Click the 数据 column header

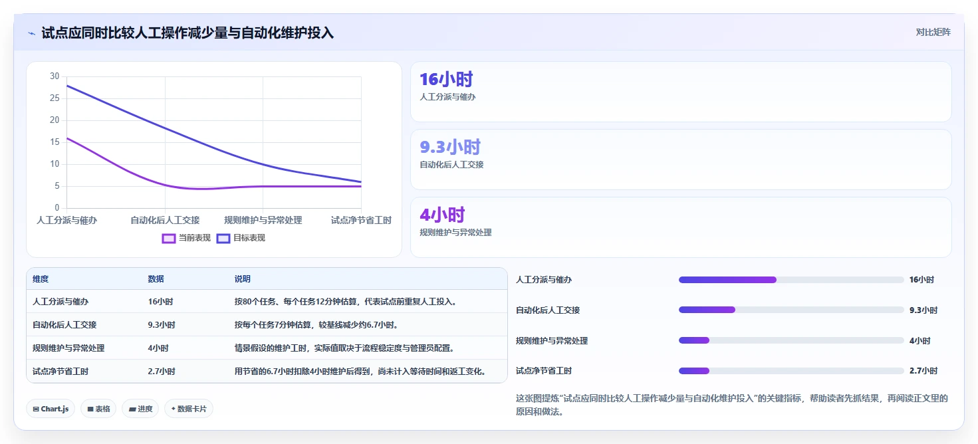click(156, 279)
